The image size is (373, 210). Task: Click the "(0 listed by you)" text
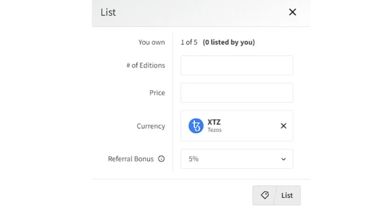click(x=229, y=42)
